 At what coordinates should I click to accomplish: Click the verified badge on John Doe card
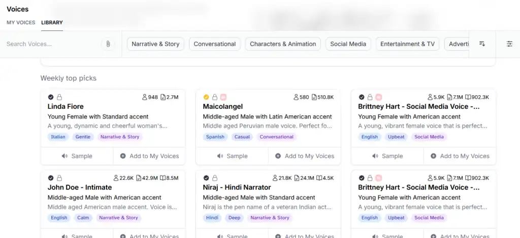[x=51, y=178]
